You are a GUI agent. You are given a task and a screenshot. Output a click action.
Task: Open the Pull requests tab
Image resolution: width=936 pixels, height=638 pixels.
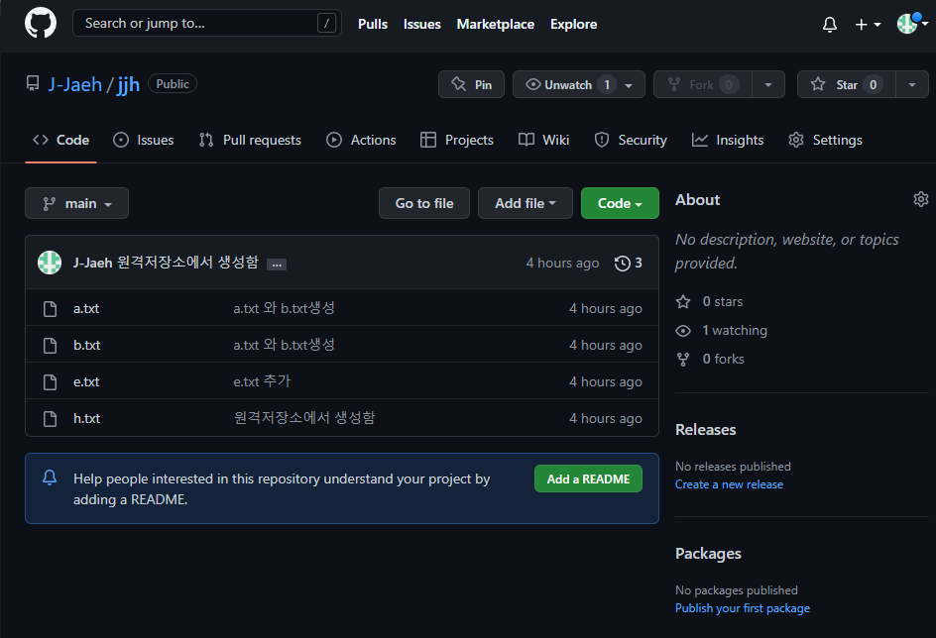pos(250,140)
